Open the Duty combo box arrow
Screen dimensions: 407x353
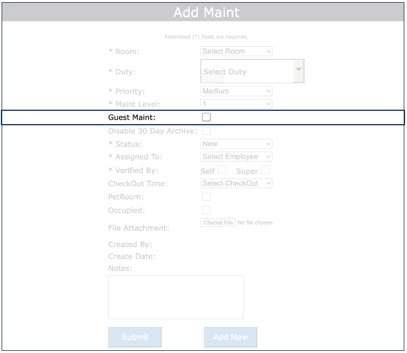298,71
